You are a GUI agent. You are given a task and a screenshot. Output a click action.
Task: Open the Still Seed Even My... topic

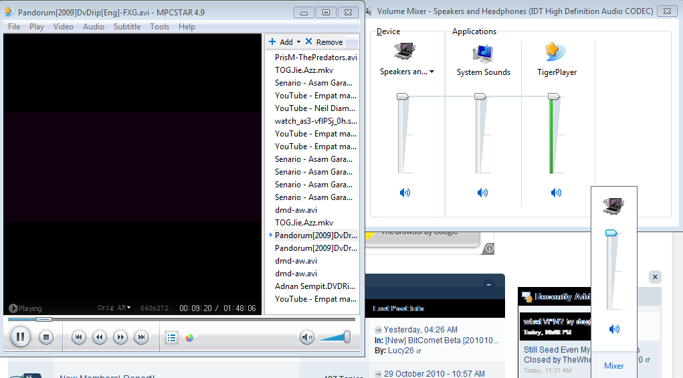557,350
